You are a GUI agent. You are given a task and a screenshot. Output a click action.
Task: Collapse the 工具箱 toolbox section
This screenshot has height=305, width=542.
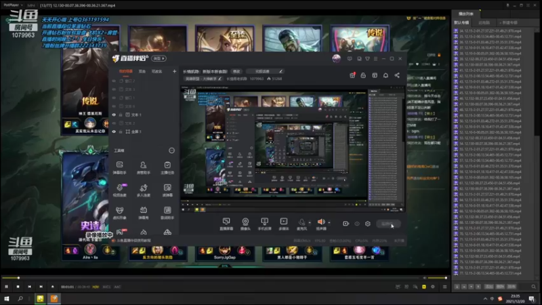(171, 150)
